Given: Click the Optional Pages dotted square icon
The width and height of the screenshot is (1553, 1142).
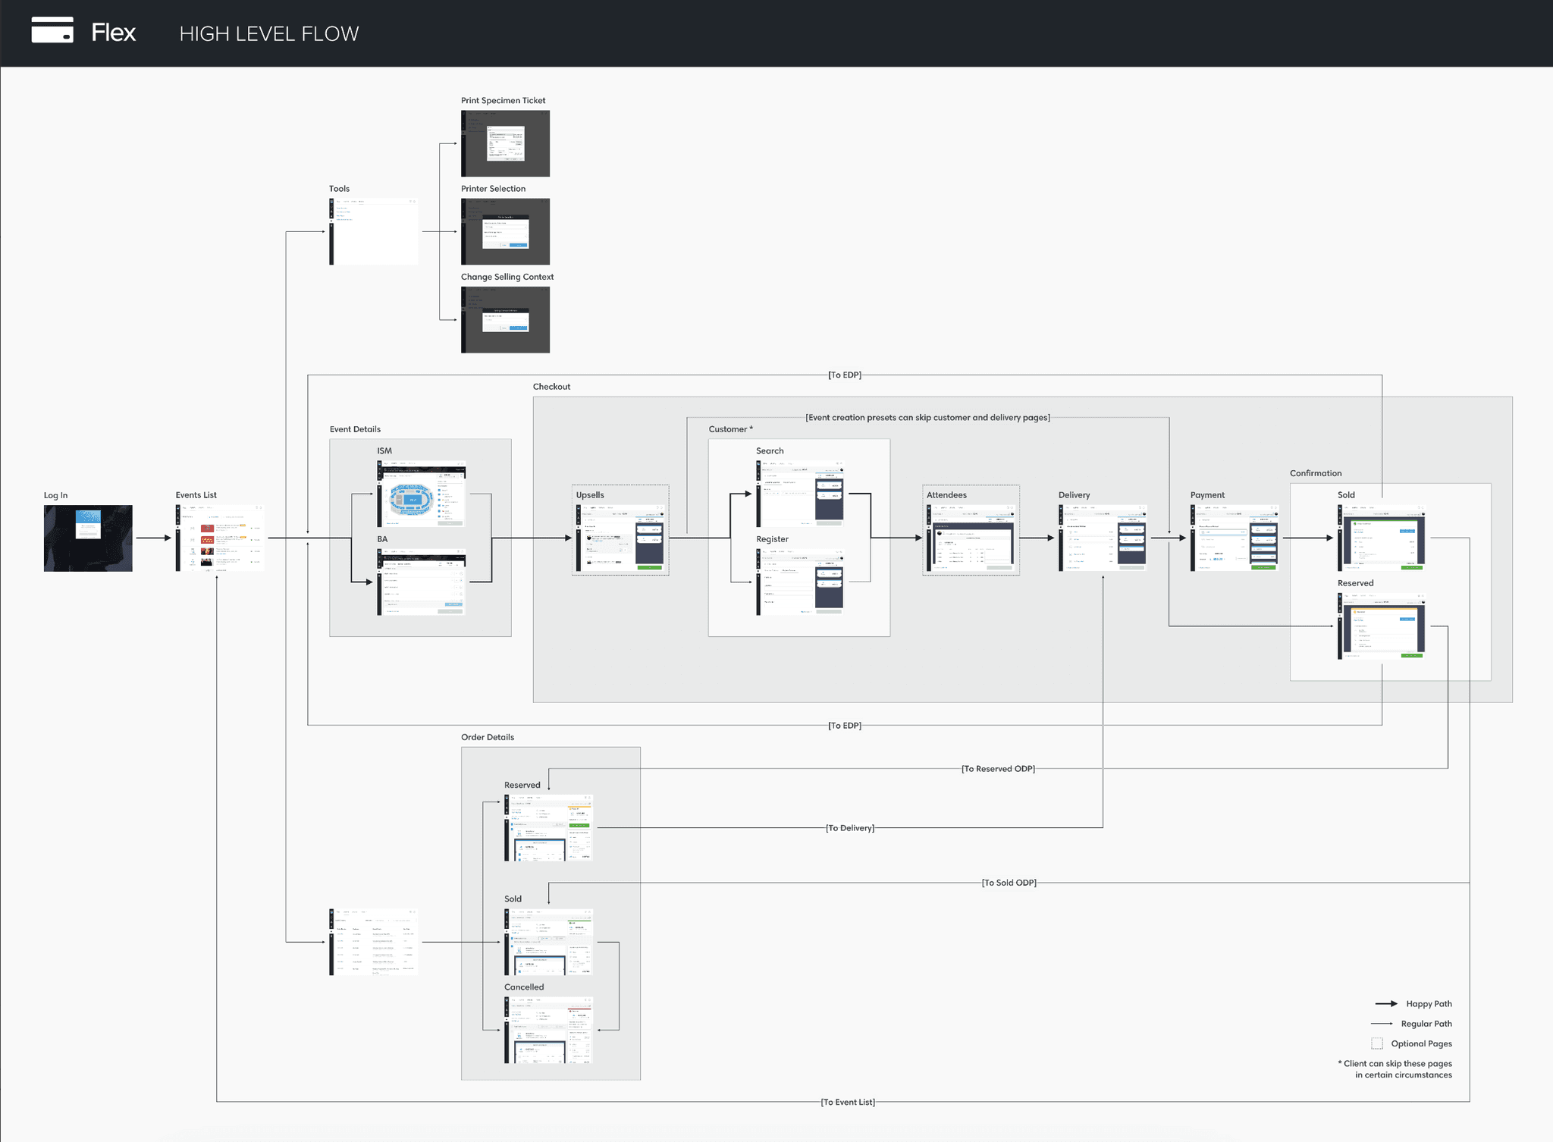Looking at the screenshot, I should [1377, 1043].
